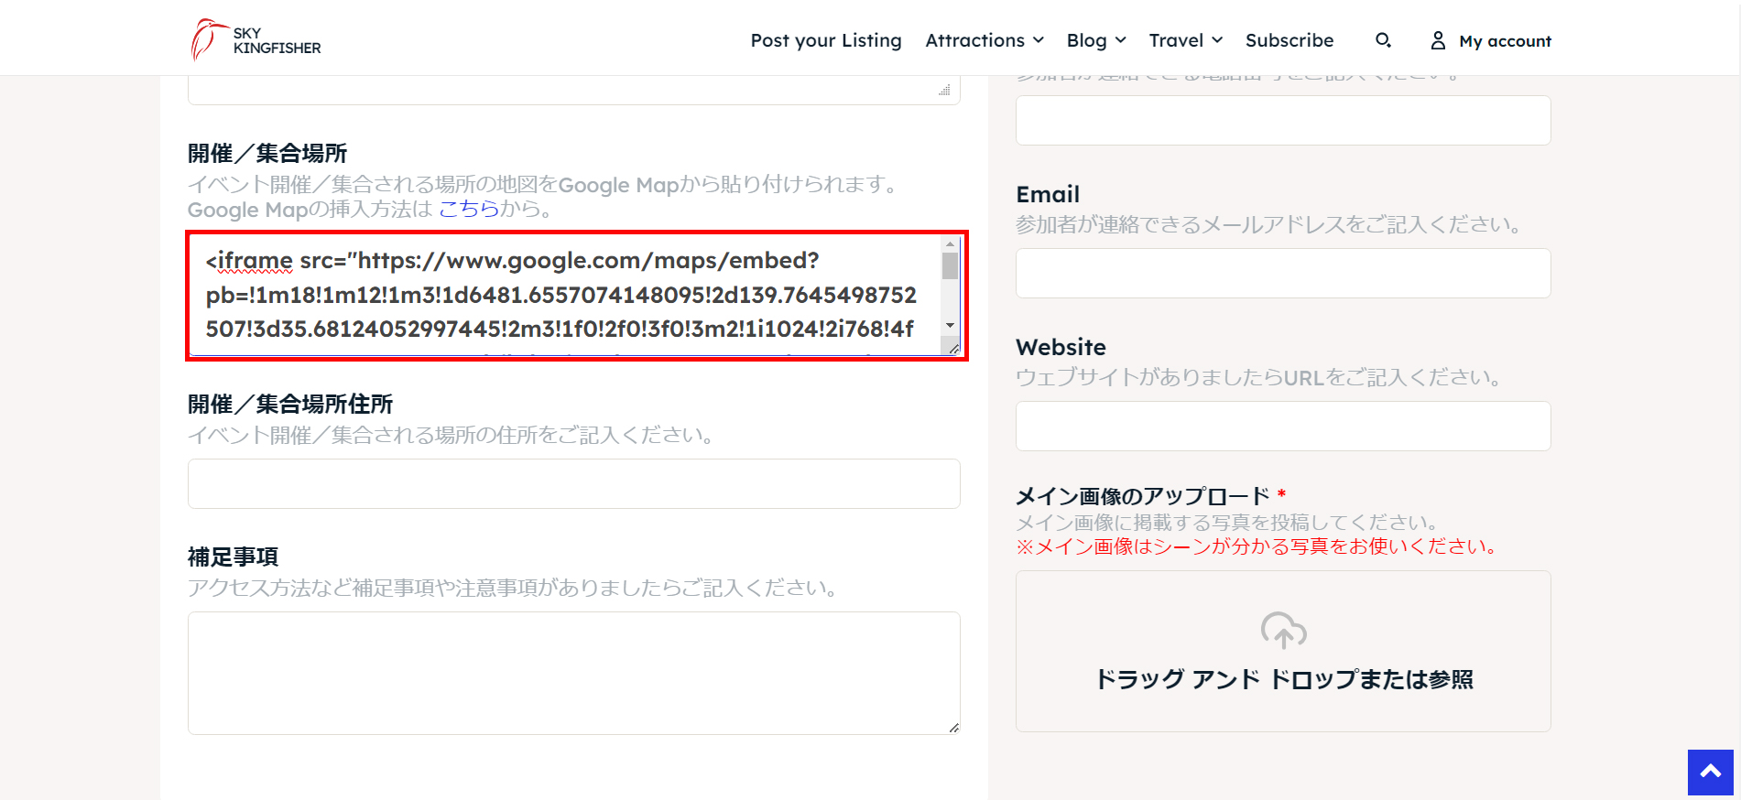
Task: Click the back-to-top arrow button
Action: 1710,773
